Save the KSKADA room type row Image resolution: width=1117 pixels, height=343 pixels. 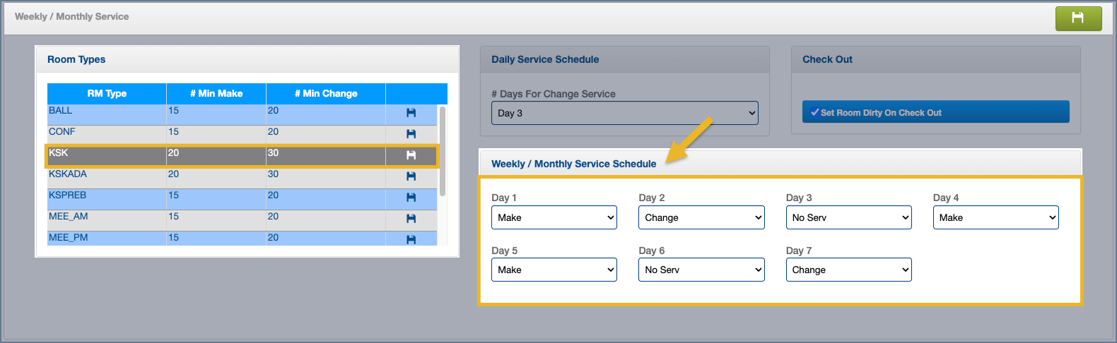pyautogui.click(x=411, y=176)
